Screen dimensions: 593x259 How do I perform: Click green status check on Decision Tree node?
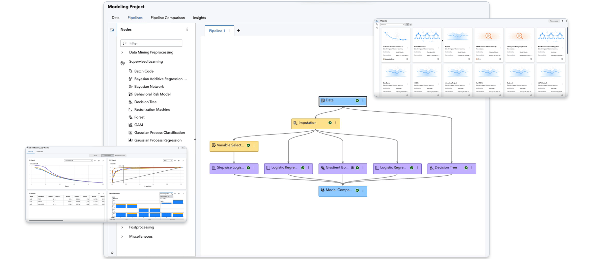[466, 168]
